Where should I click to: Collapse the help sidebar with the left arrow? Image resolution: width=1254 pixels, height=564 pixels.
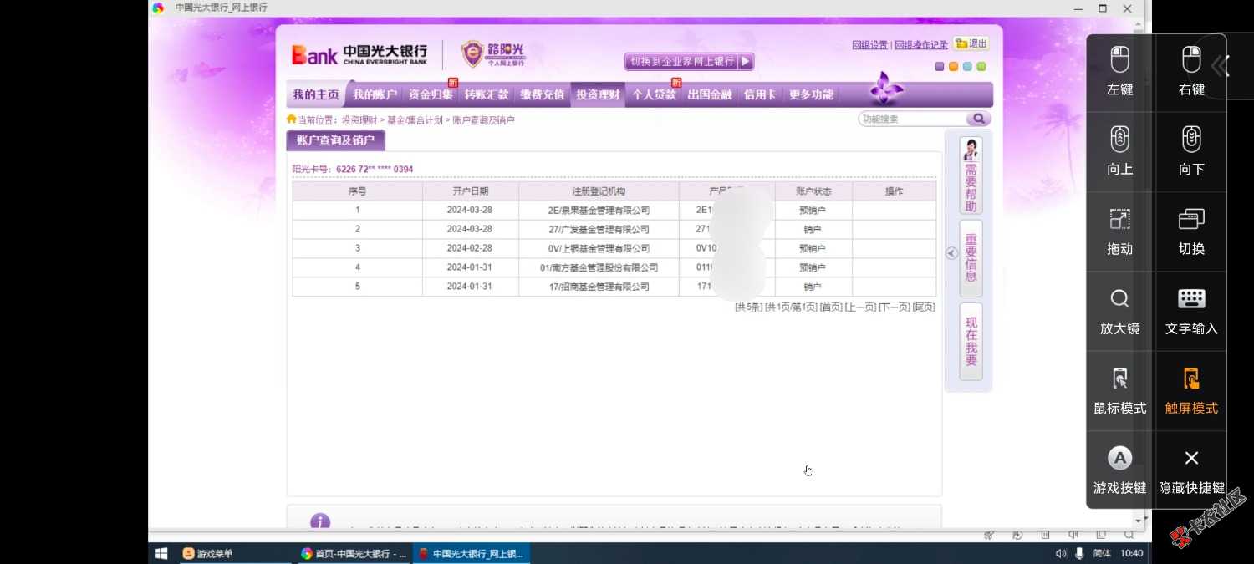click(x=951, y=252)
